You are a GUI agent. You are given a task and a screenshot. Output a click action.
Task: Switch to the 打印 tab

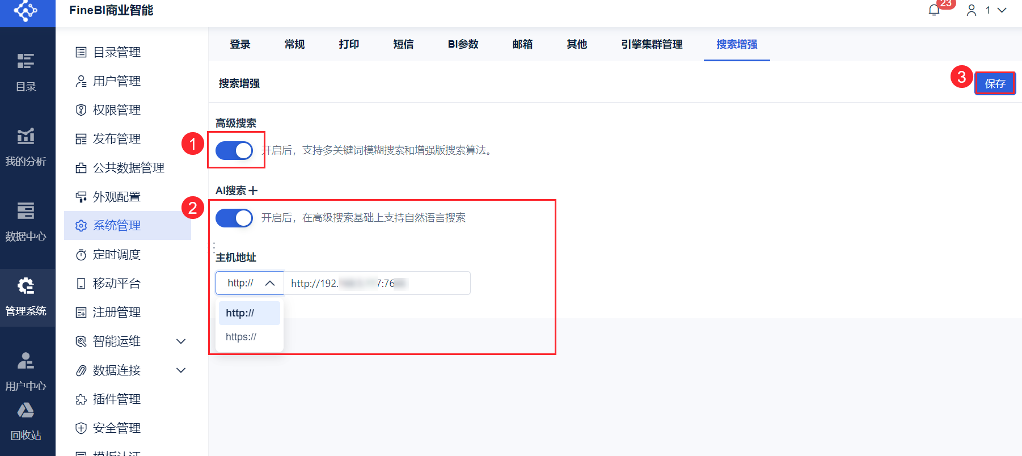coord(349,44)
